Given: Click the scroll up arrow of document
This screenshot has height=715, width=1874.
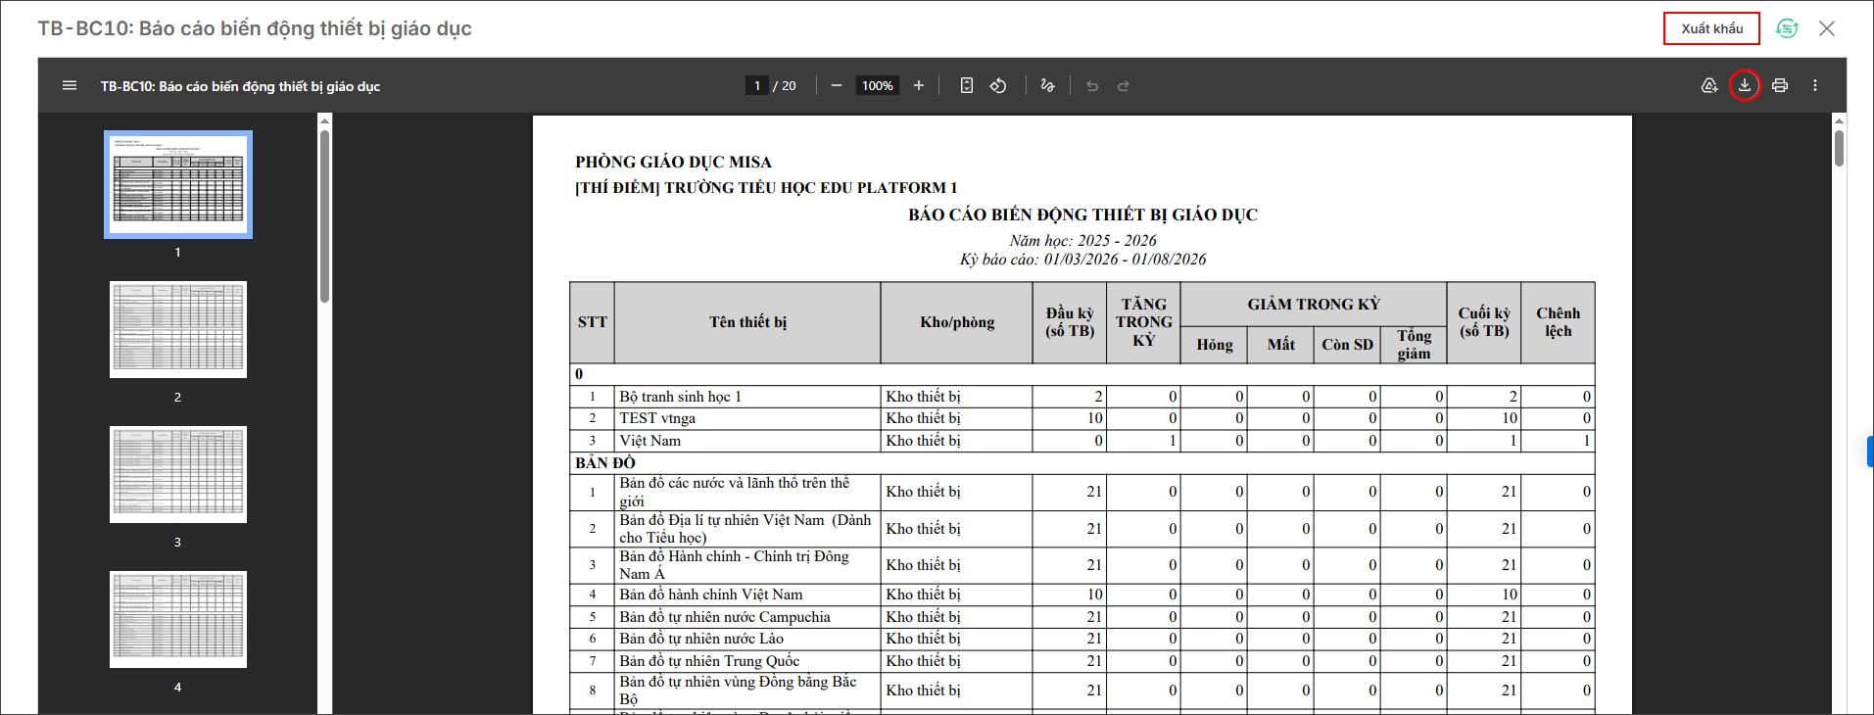Looking at the screenshot, I should click(x=1839, y=120).
